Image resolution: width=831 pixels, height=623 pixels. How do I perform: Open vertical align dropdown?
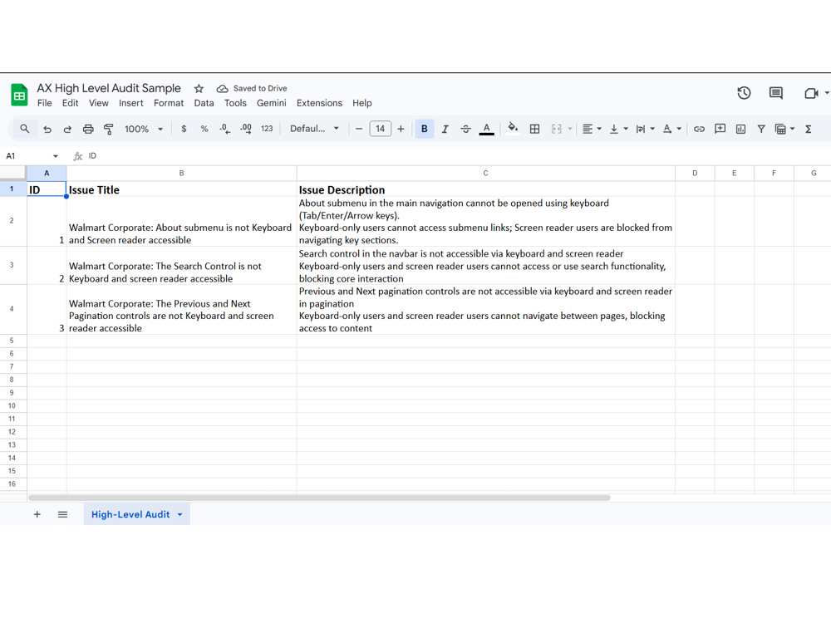pyautogui.click(x=618, y=129)
